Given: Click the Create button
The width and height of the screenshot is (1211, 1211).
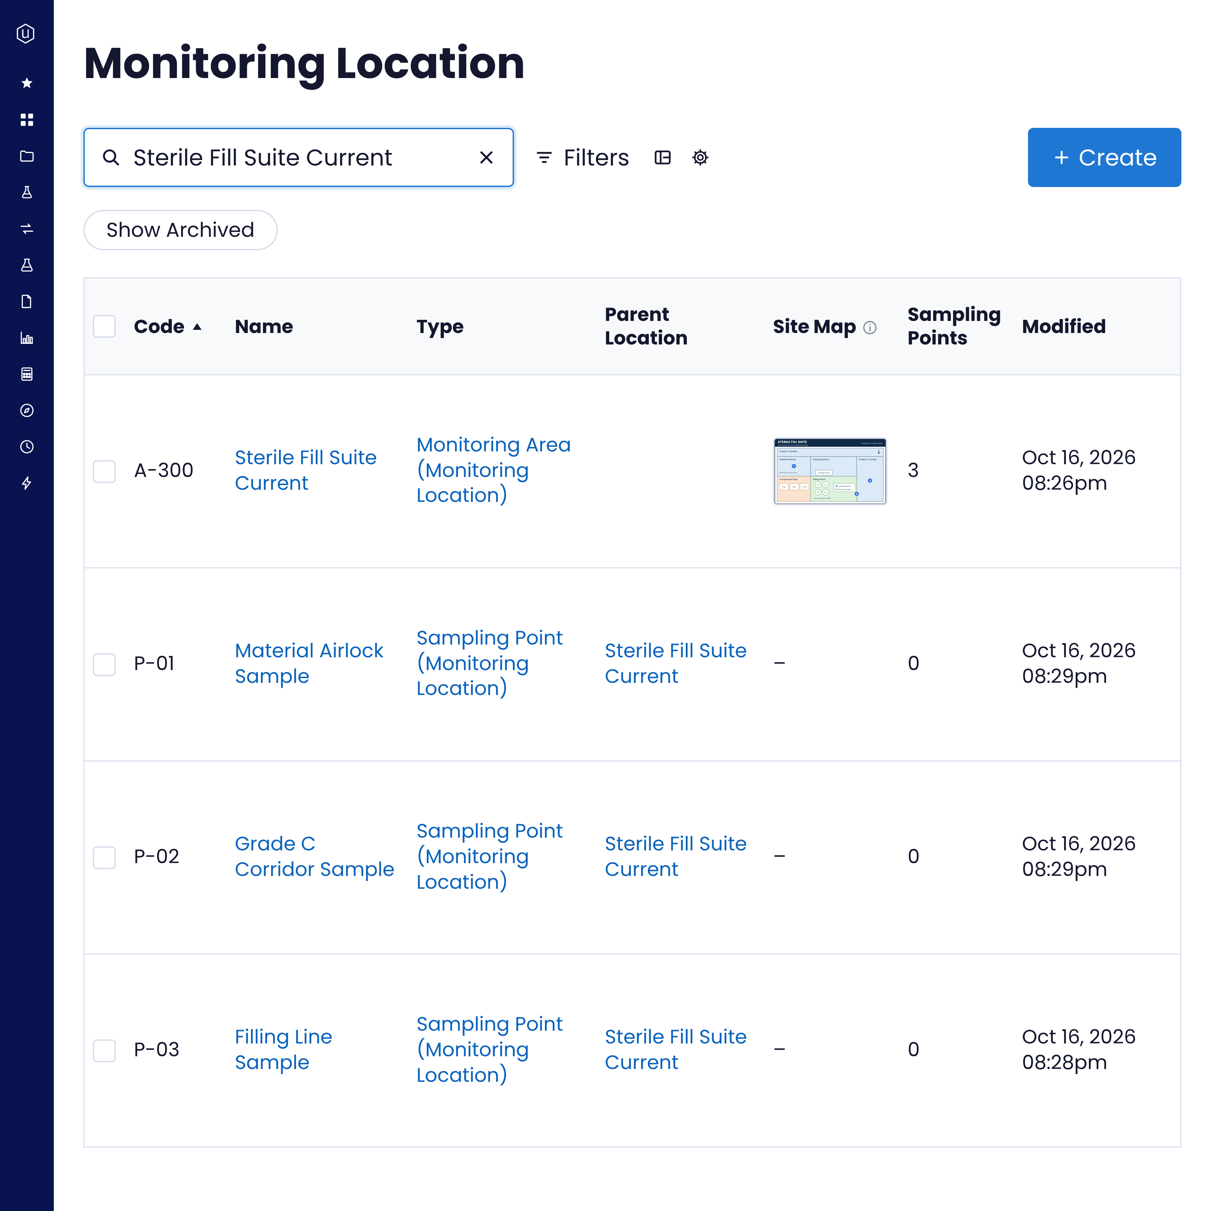Looking at the screenshot, I should point(1104,157).
